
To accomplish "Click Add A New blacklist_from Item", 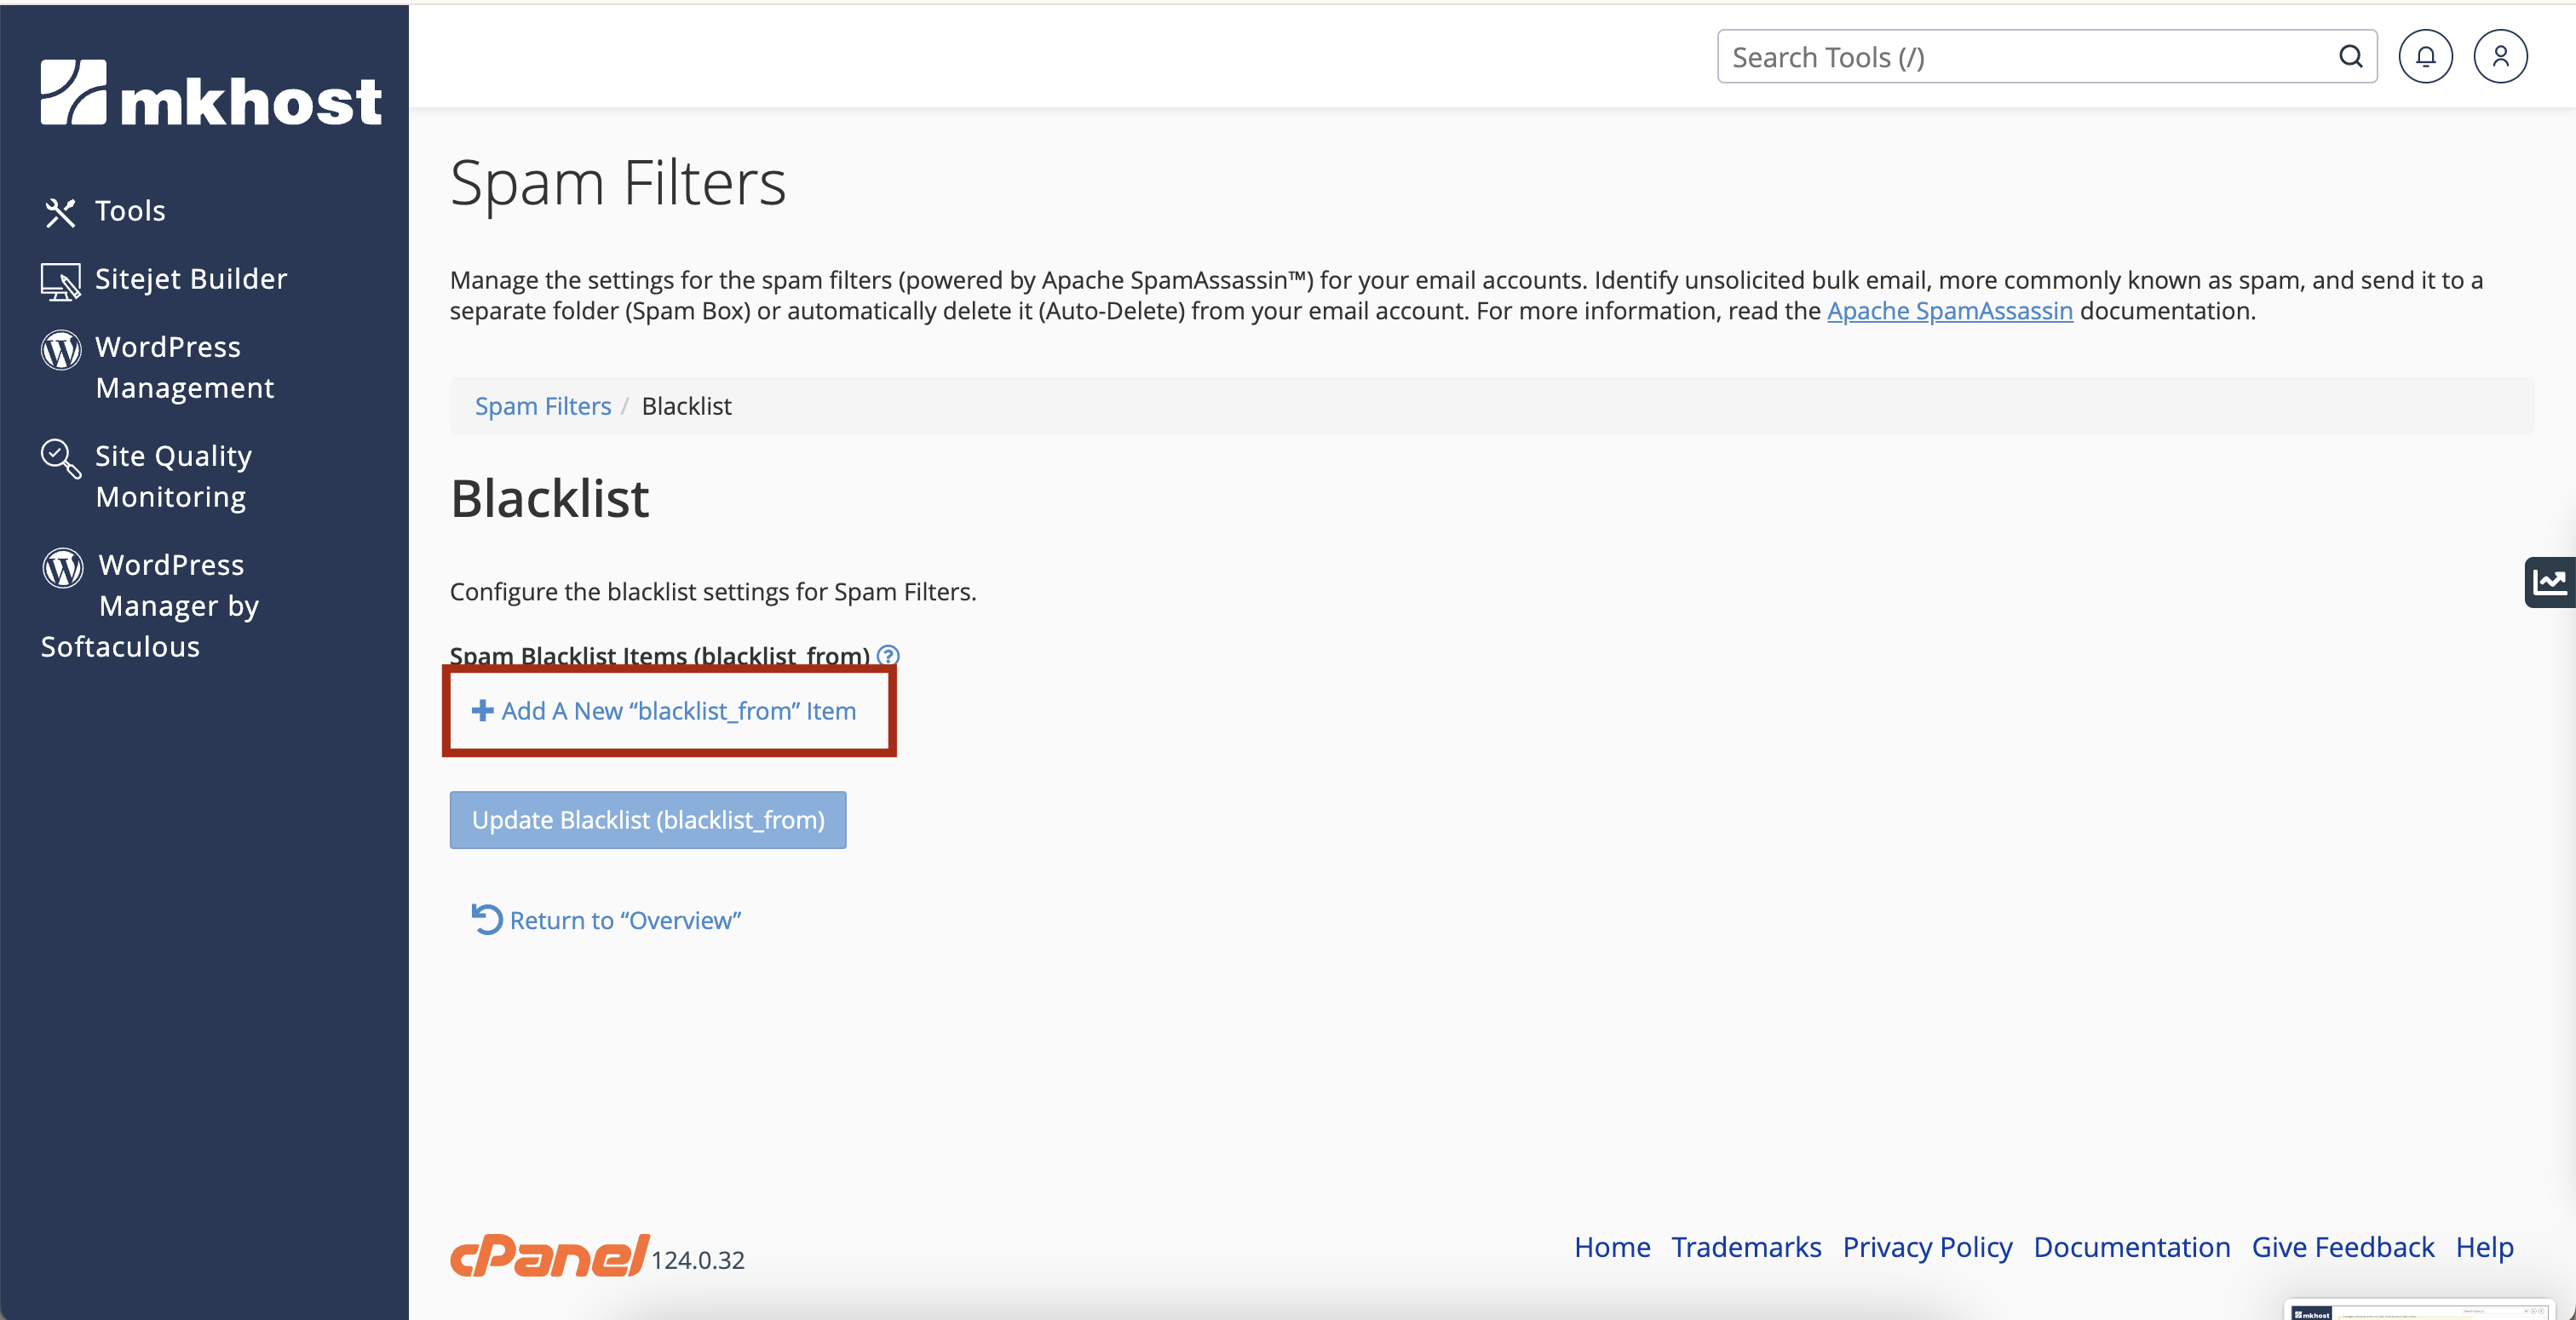I will click(665, 711).
